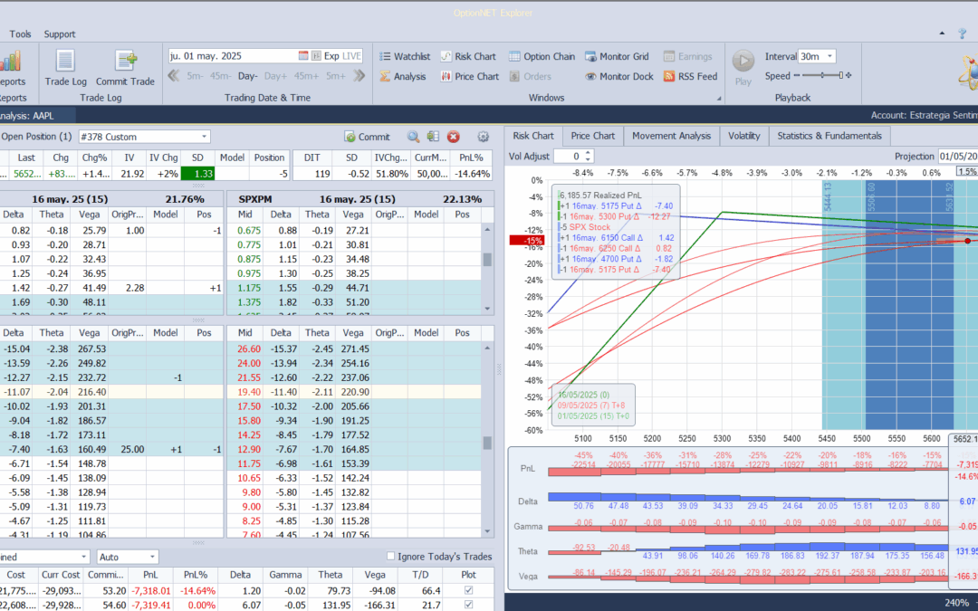
Task: Open the Watchlist window
Action: 405,56
